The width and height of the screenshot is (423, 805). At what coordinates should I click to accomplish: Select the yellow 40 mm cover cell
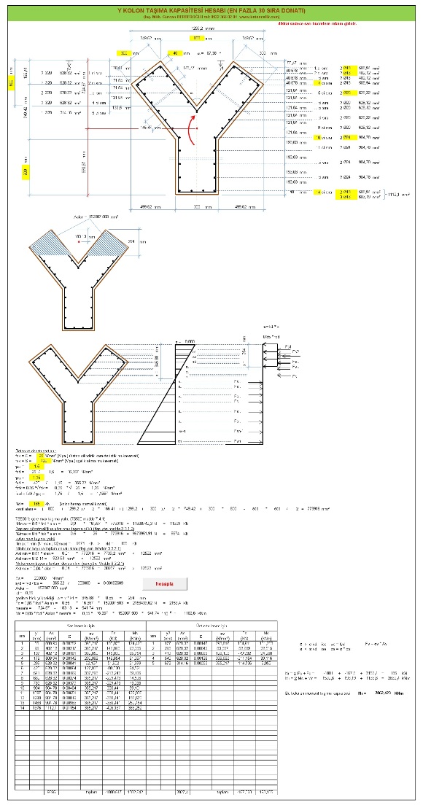(x=175, y=53)
